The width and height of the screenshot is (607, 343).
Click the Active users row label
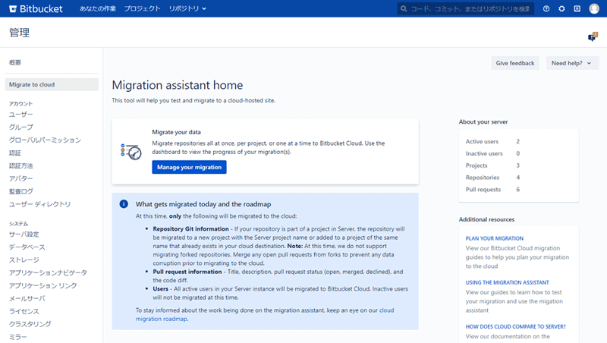(482, 141)
